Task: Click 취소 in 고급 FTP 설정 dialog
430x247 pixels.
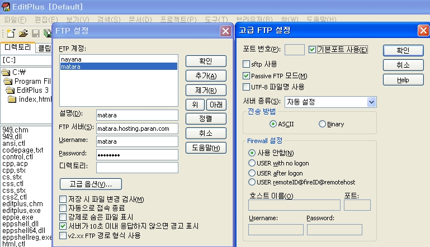Action: (403, 65)
